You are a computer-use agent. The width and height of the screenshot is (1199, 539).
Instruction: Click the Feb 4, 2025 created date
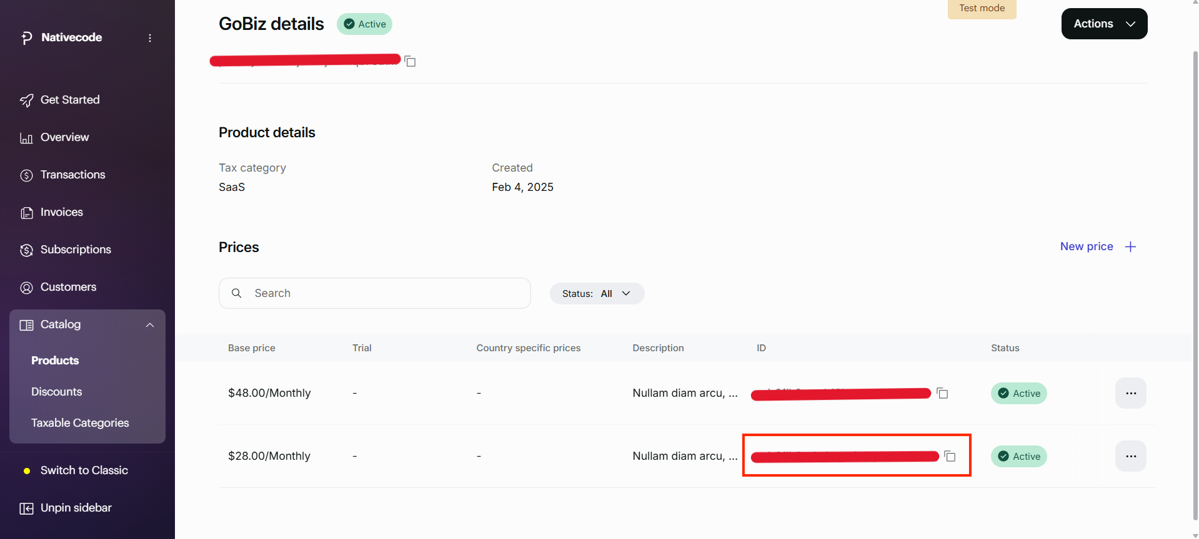(522, 187)
